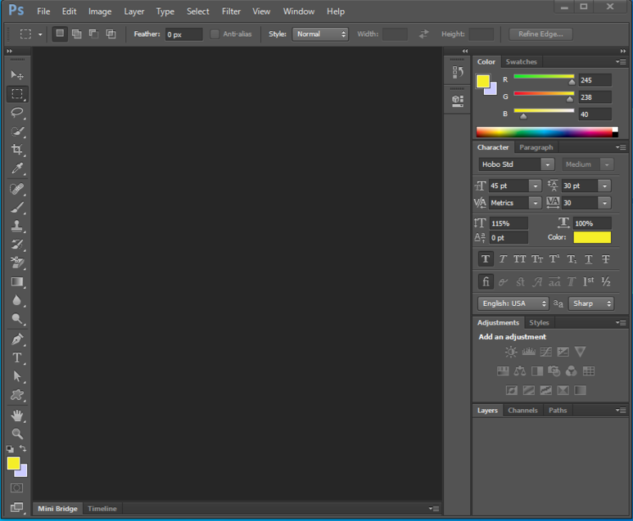Select the Gradient tool
Image resolution: width=633 pixels, height=521 pixels.
click(x=17, y=282)
